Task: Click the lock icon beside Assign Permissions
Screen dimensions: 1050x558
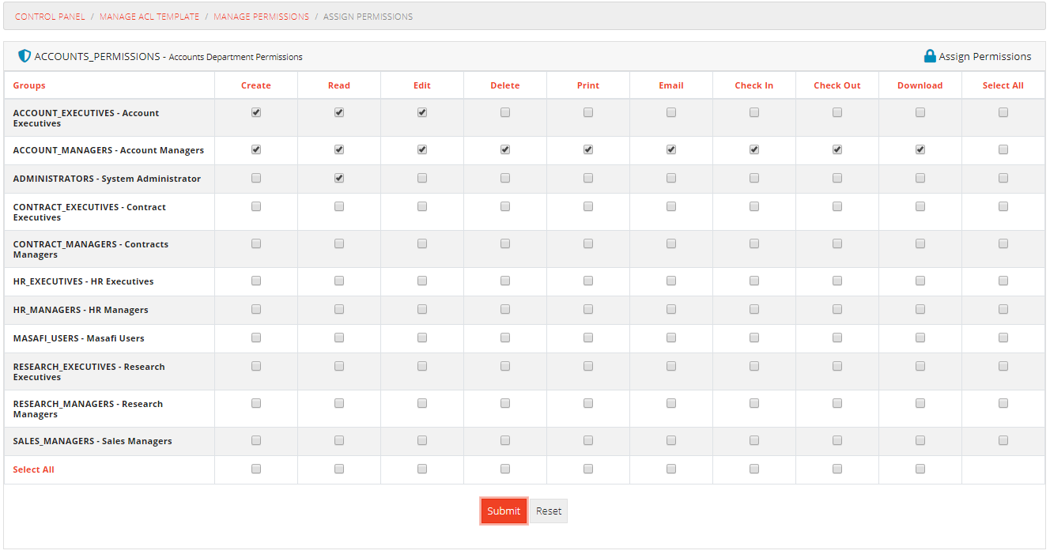Action: click(x=930, y=56)
